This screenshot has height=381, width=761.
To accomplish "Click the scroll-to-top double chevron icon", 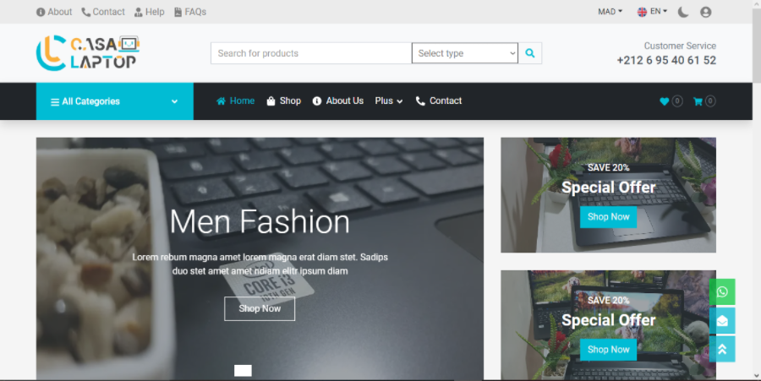I will point(722,349).
